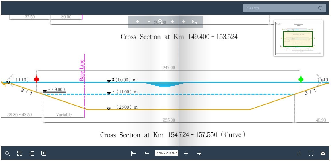
Task: Click the magnifier reset zoom icon
Action: click(161, 22)
